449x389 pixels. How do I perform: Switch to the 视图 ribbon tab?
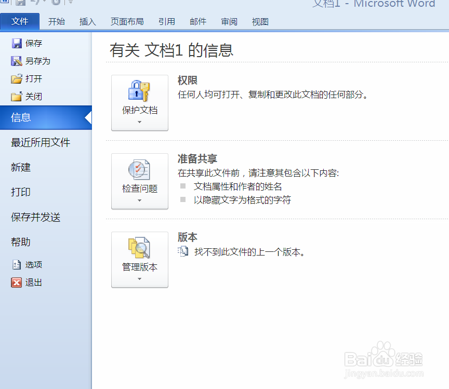260,21
